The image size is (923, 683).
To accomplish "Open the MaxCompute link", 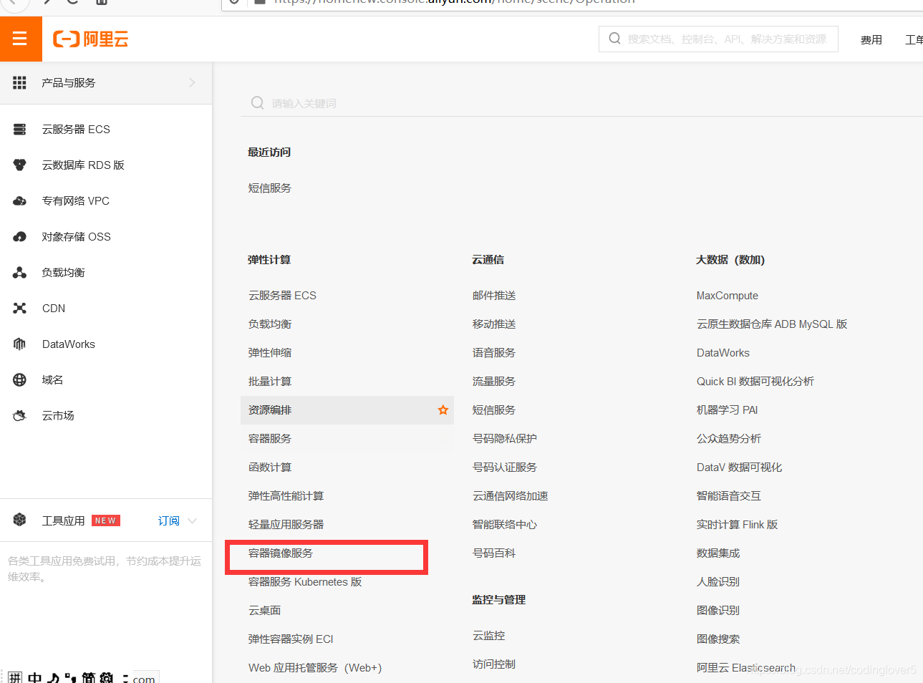I will point(728,296).
